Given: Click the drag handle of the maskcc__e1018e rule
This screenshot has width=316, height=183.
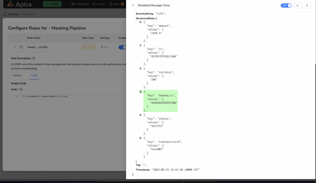Looking at the screenshot, I should [15, 47].
